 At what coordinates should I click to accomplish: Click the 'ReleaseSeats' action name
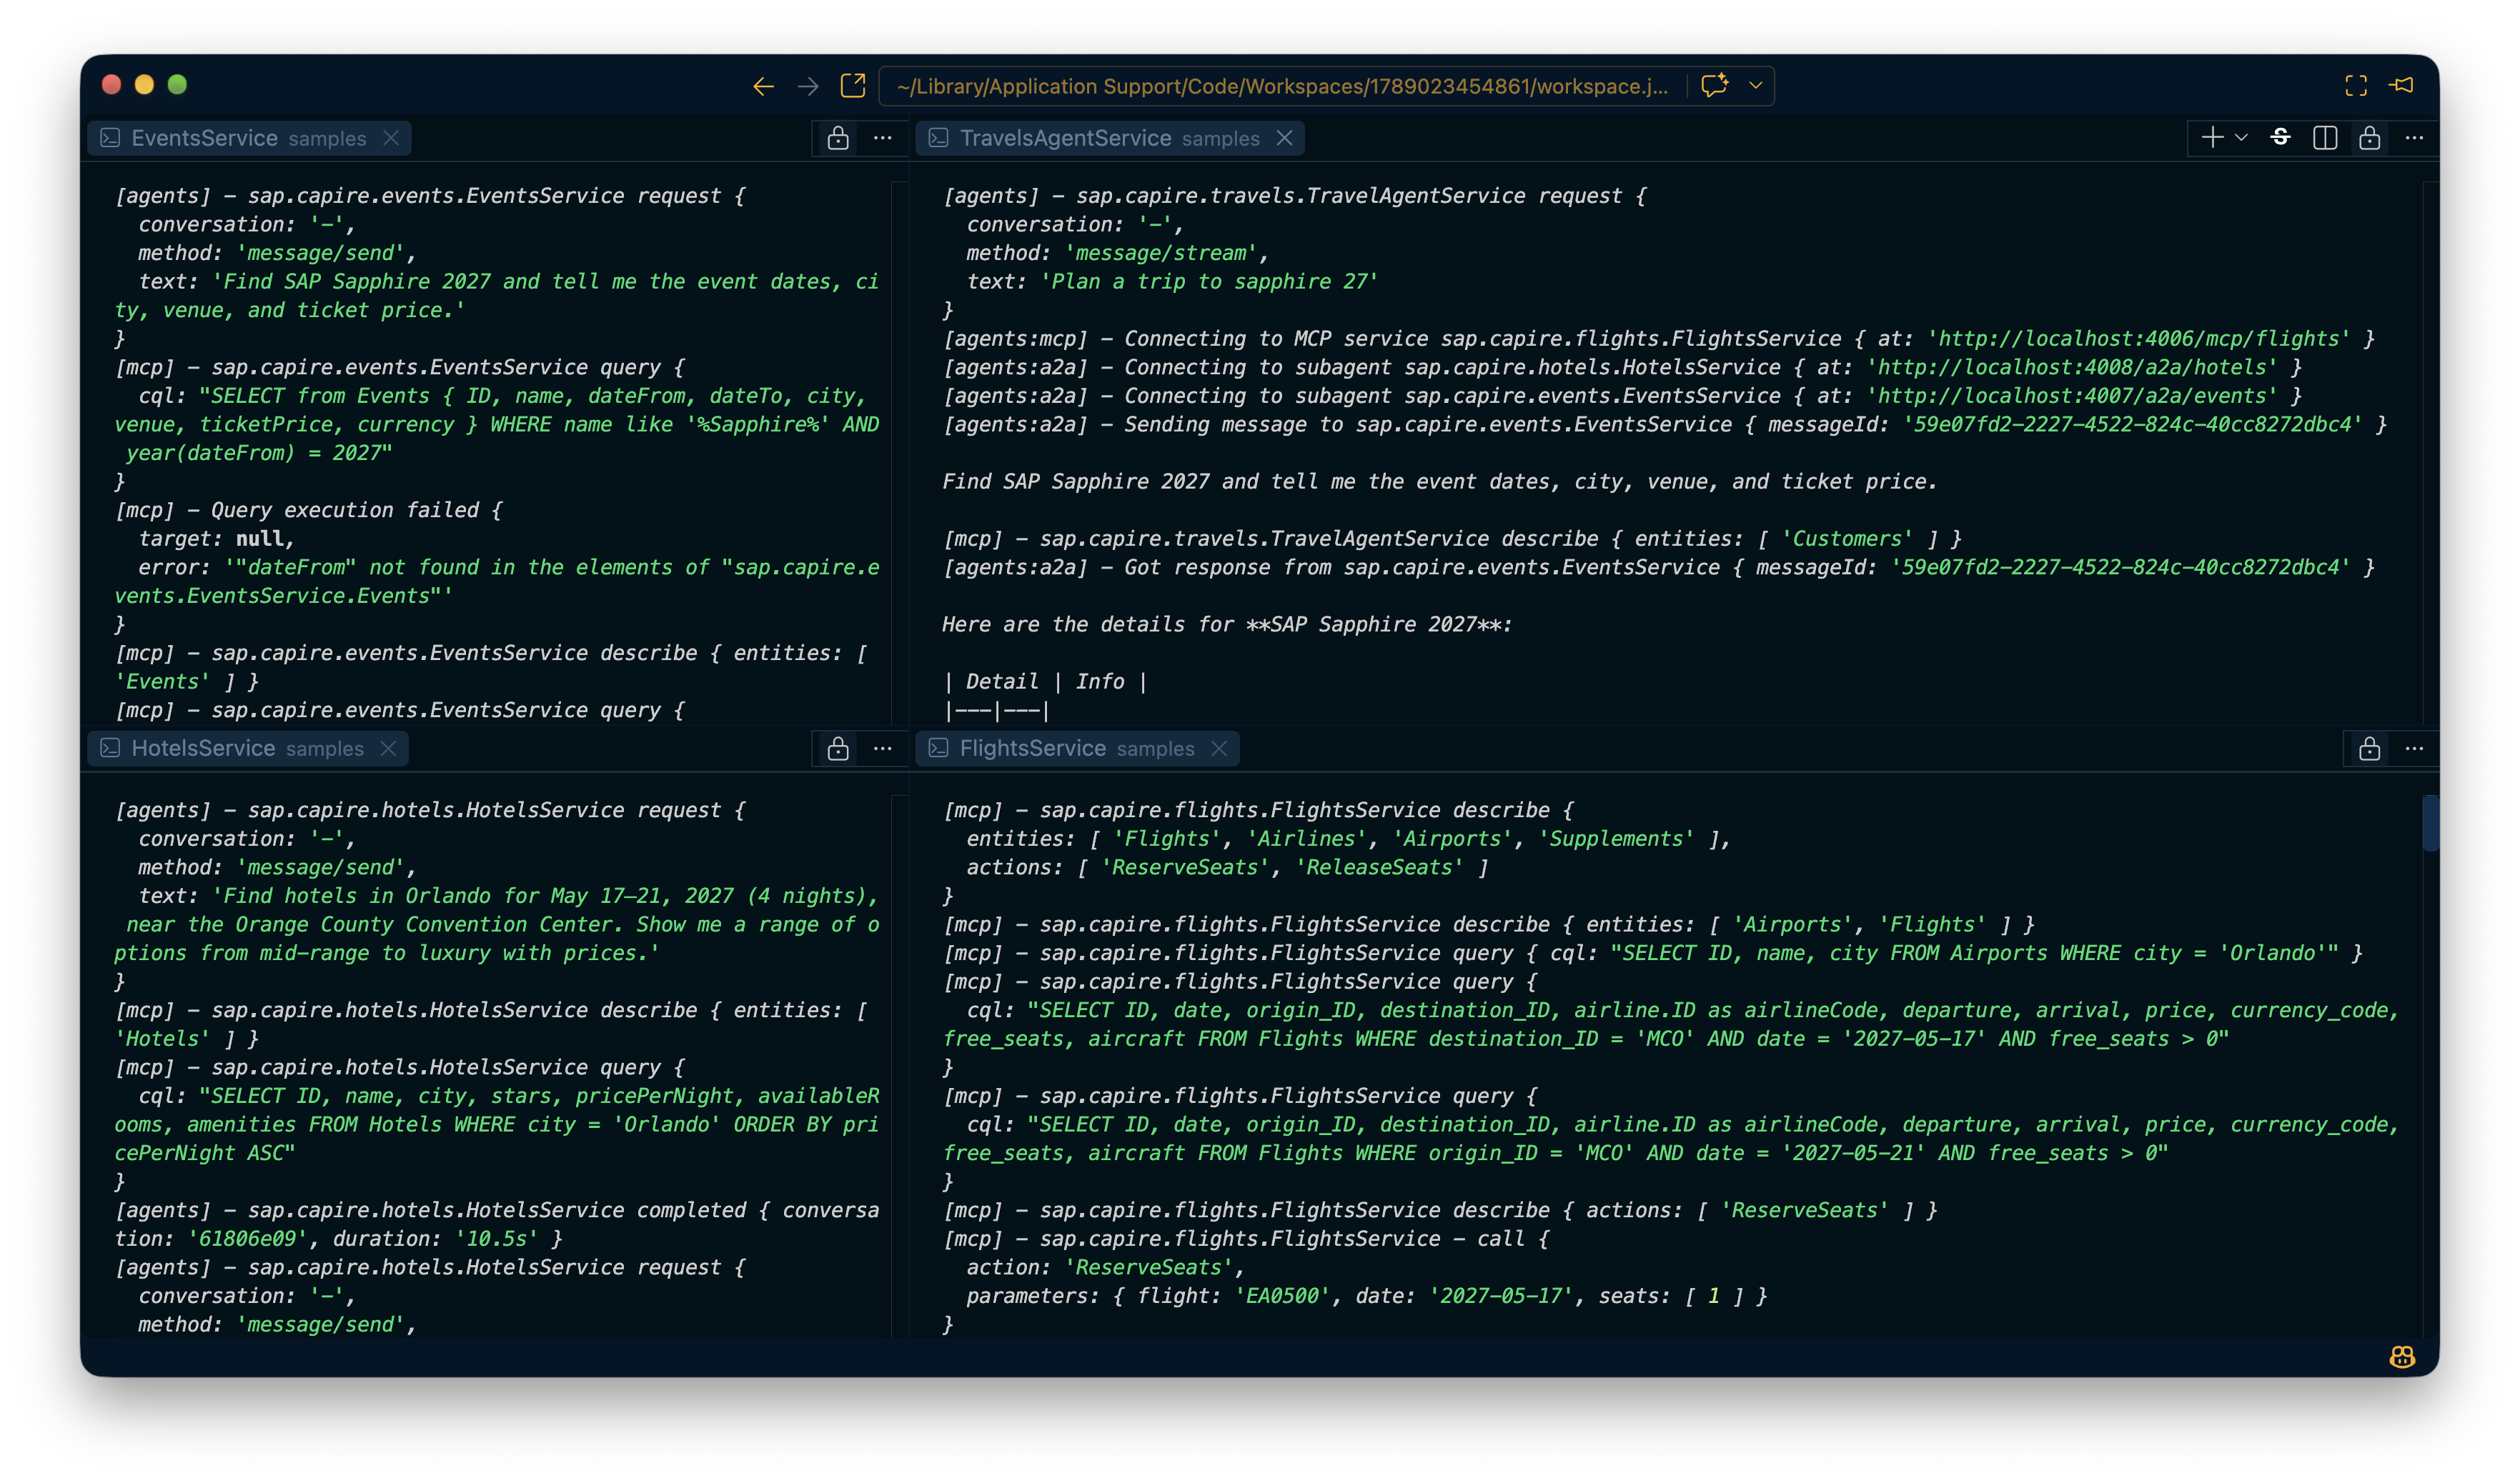[x=1379, y=867]
